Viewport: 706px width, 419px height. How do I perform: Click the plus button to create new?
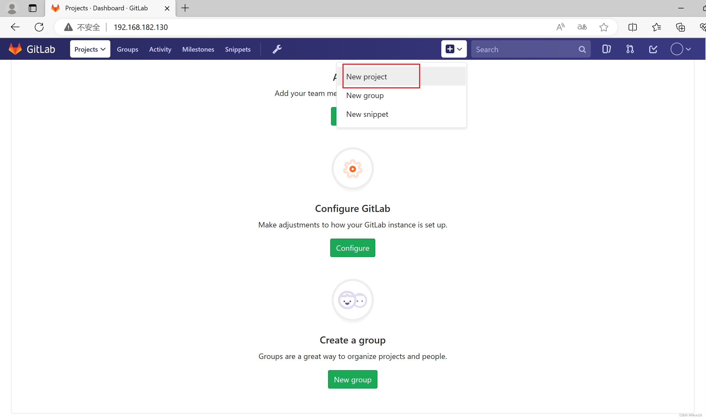pos(450,49)
